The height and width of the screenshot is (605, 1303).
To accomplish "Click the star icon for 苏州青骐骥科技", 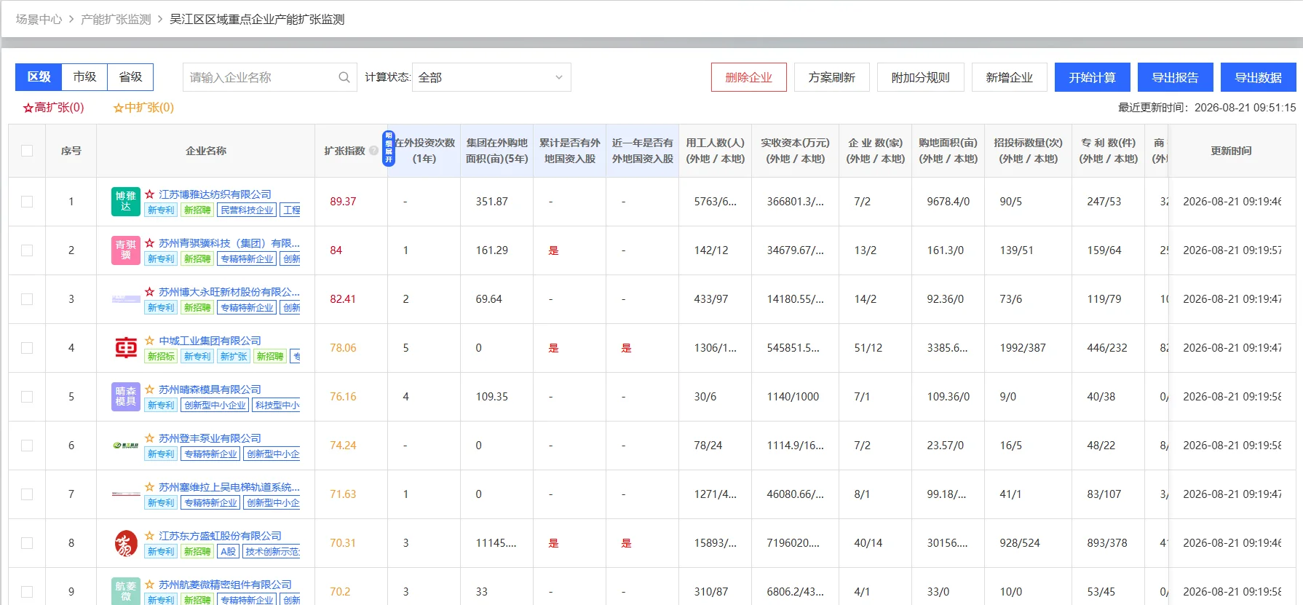I will pyautogui.click(x=149, y=243).
